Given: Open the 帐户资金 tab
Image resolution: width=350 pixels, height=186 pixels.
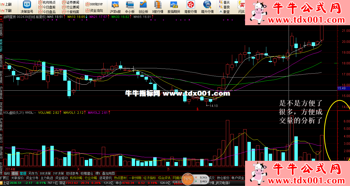Looking at the screenshot, I should 238,178.
